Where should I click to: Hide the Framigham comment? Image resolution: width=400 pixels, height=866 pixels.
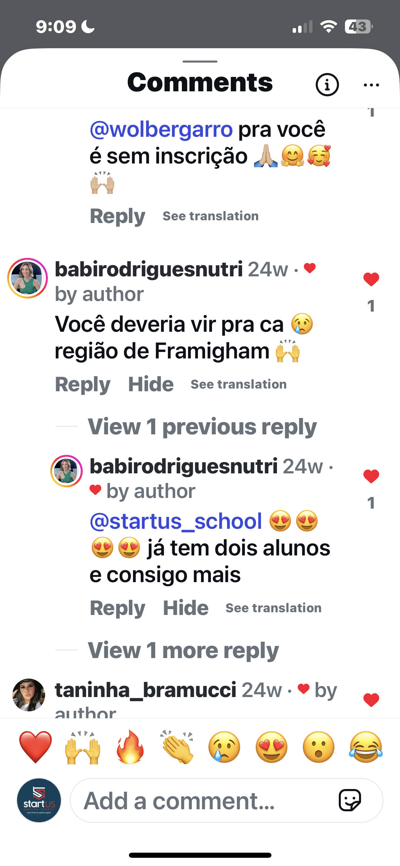click(151, 384)
